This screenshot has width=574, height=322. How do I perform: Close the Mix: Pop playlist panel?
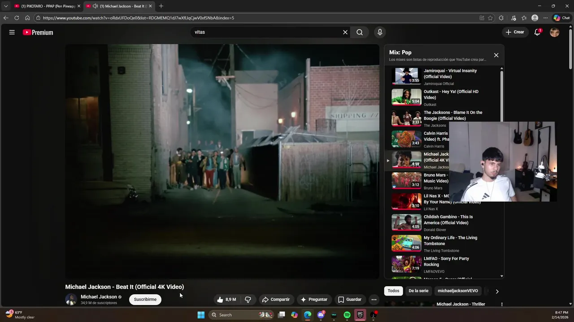(x=496, y=55)
